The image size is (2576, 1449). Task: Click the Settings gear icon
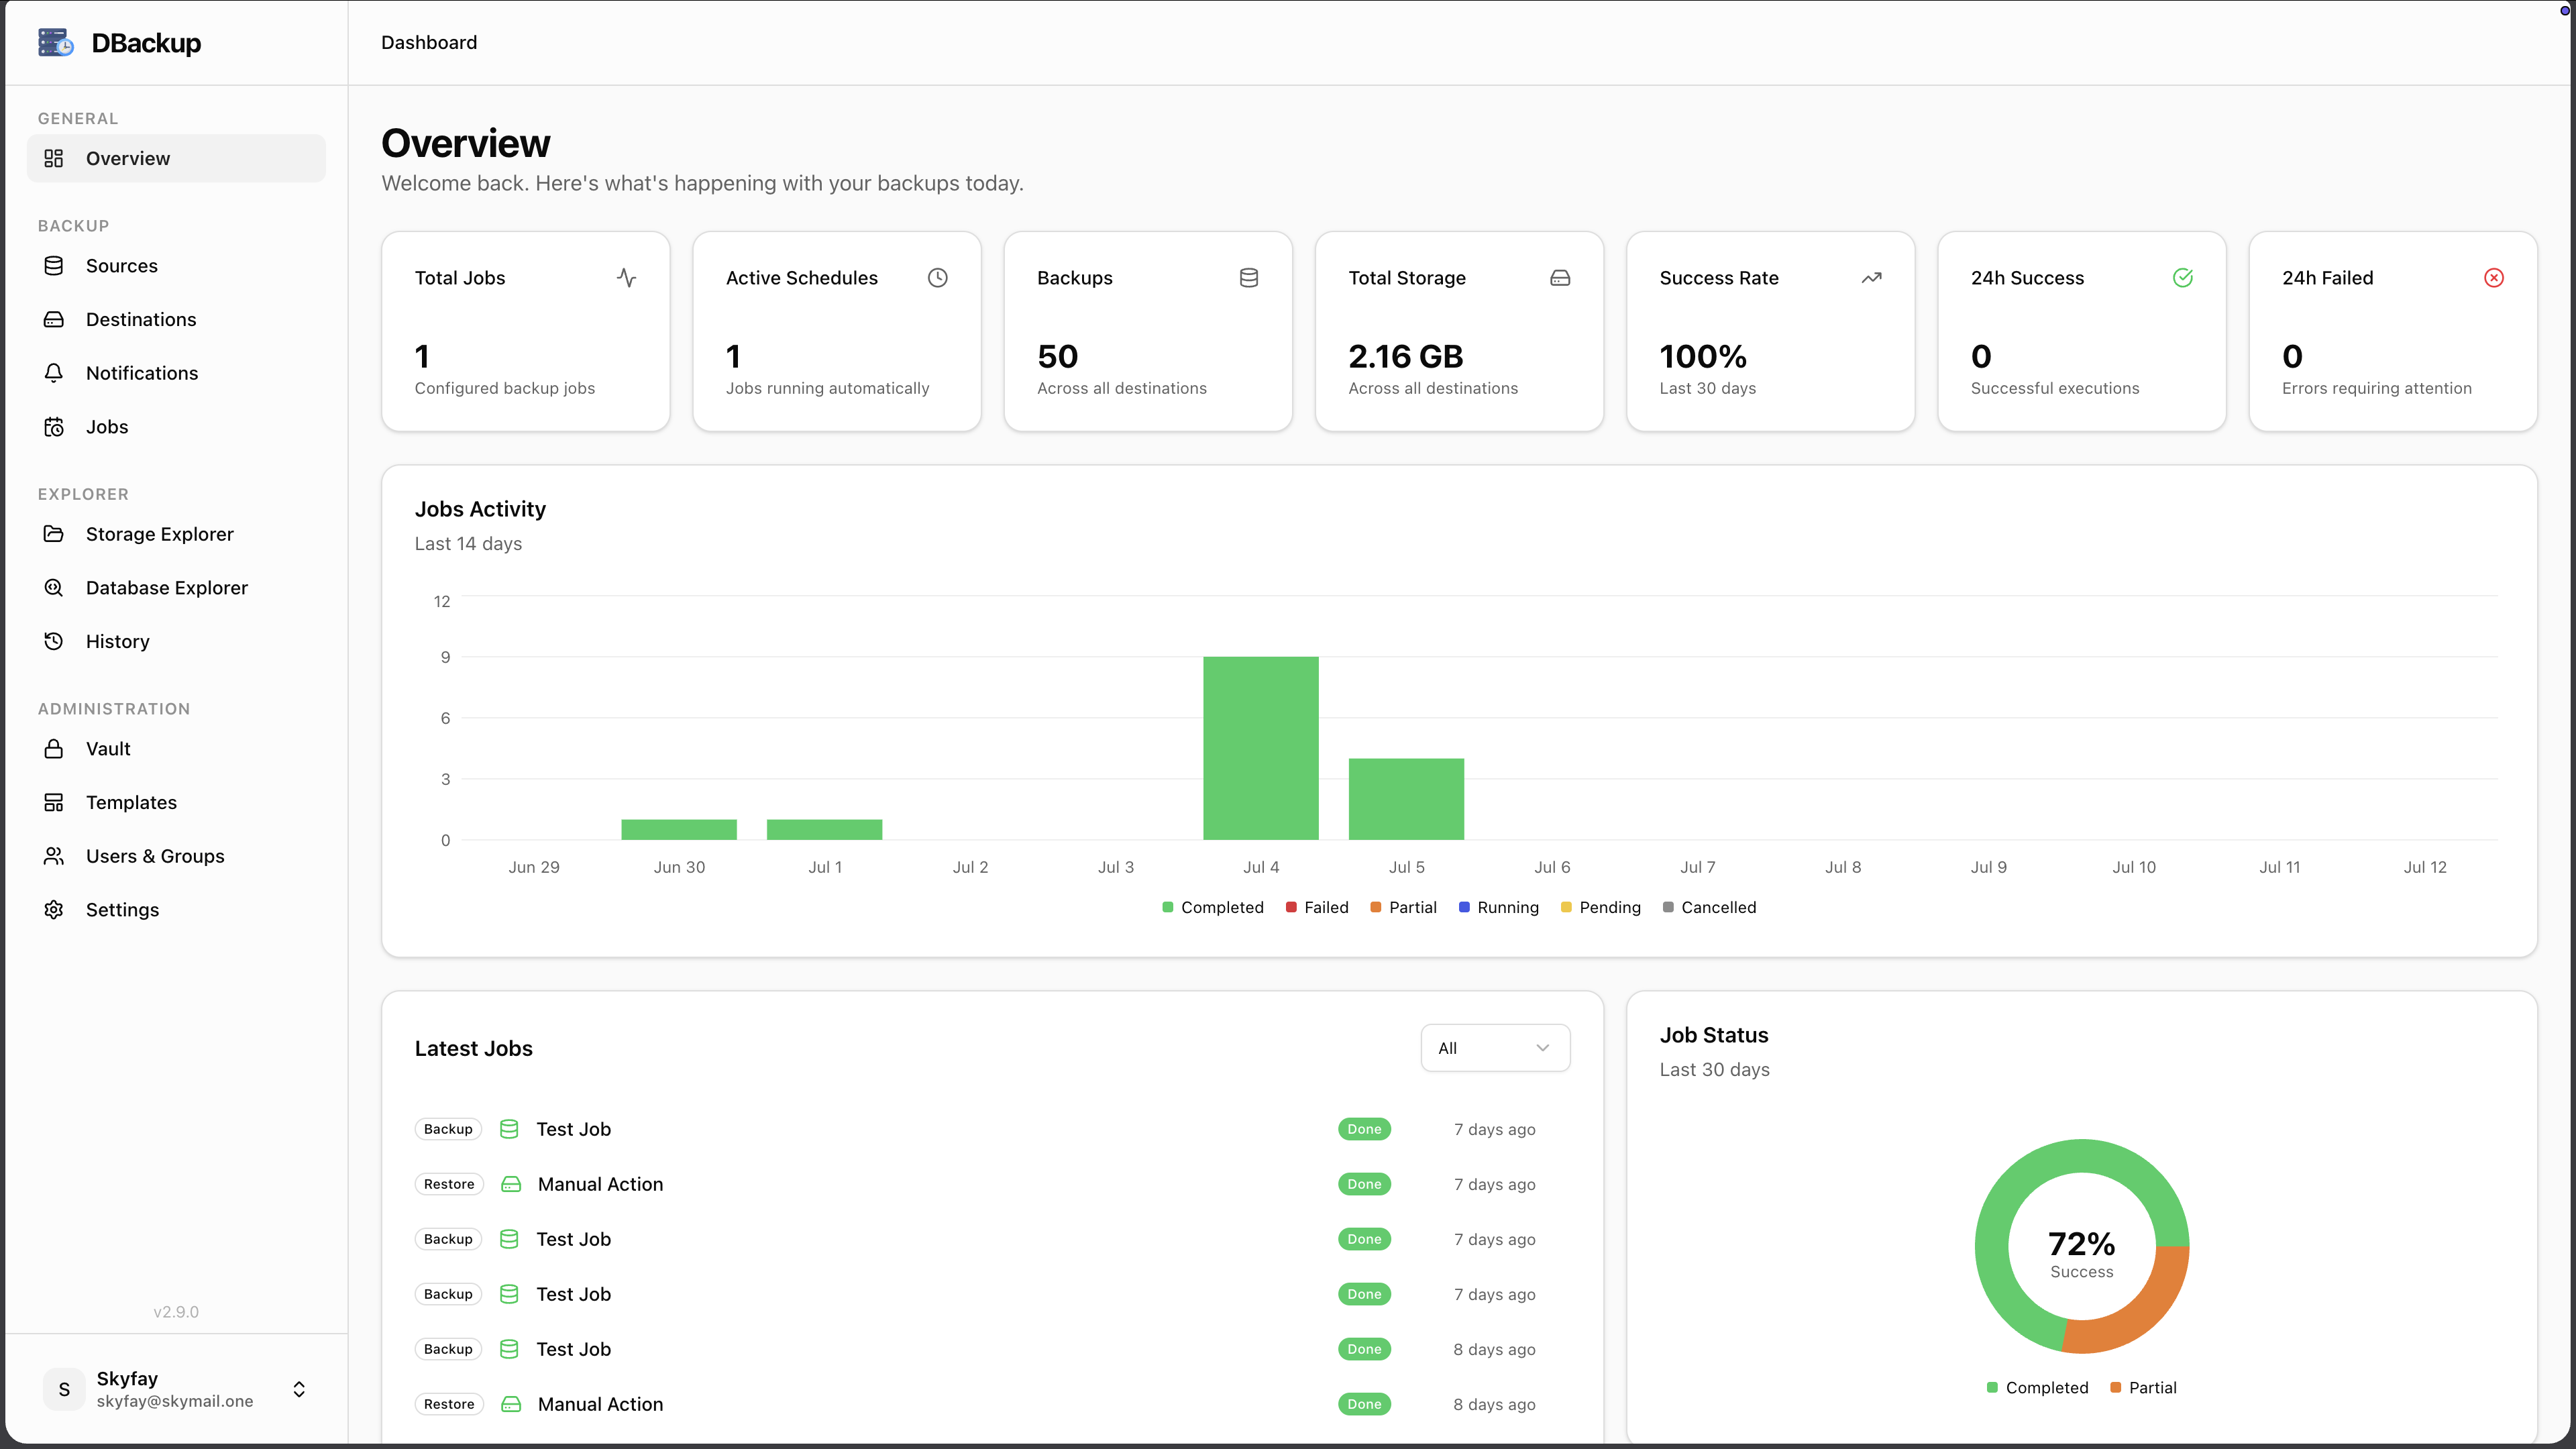coord(54,910)
